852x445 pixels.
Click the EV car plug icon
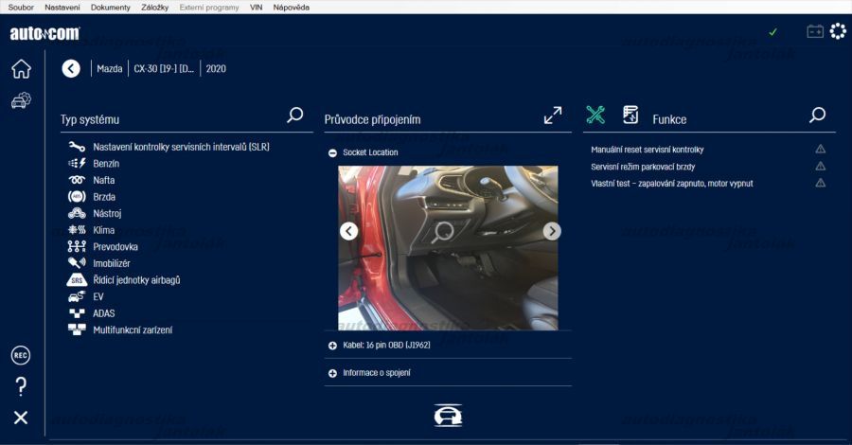[x=77, y=296]
